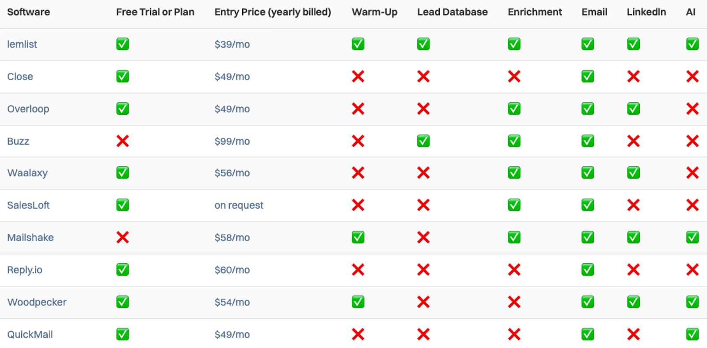Open the Waalaxy link

point(27,173)
